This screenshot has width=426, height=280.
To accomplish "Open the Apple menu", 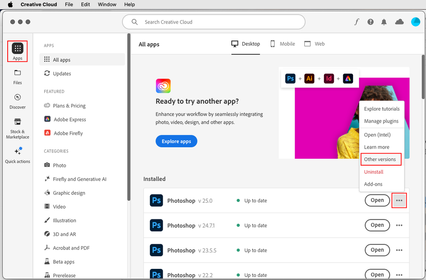I will tap(10, 4).
